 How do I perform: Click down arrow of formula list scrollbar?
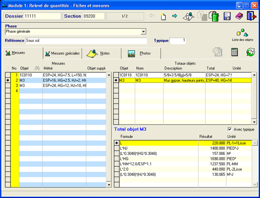click(255, 185)
